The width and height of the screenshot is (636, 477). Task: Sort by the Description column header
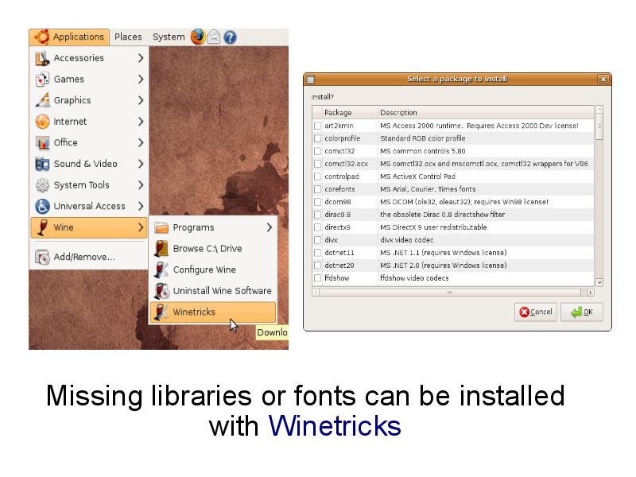coord(486,113)
